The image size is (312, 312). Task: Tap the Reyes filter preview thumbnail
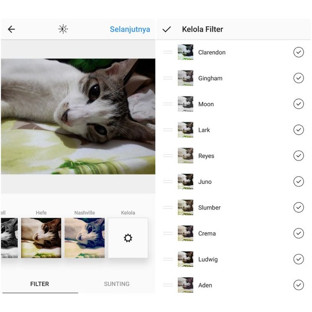point(185,156)
